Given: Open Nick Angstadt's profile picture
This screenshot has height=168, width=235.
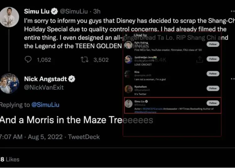Looking at the screenshot, I should 9,83.
